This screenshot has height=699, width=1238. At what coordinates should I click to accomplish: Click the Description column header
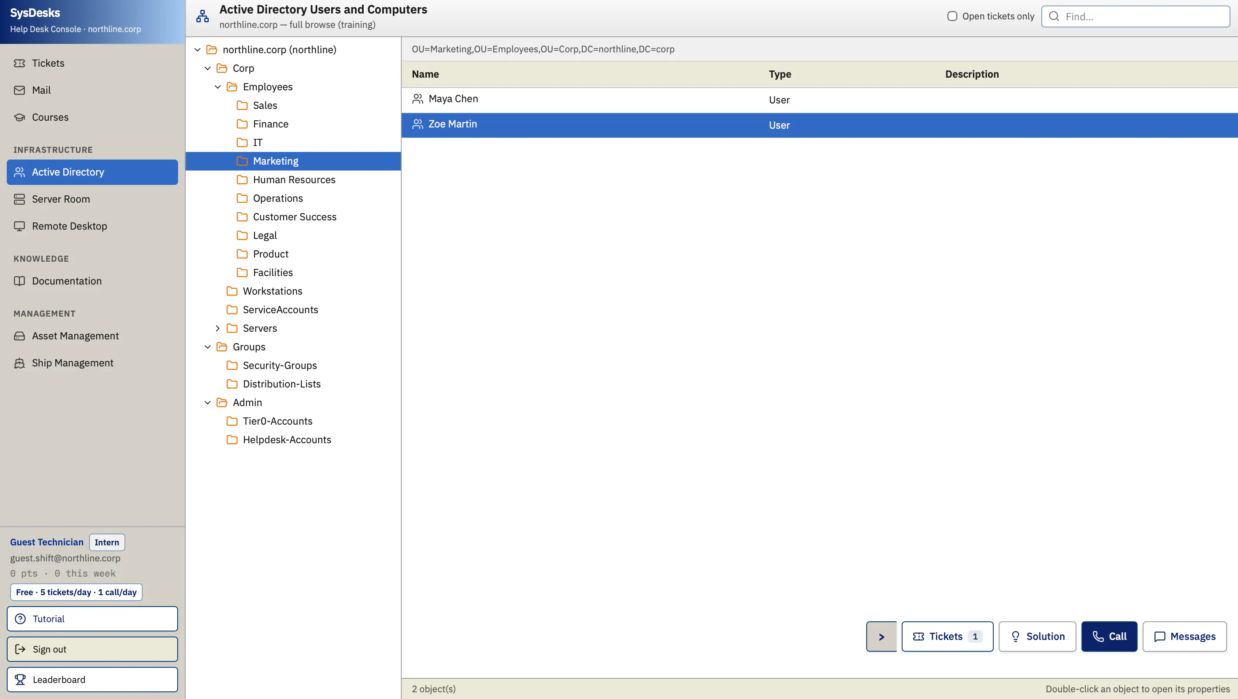tap(972, 74)
